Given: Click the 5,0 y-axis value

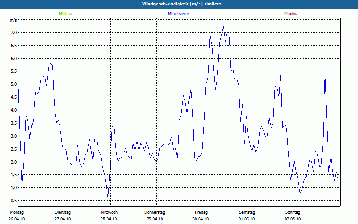Looking at the screenshot, I should [13, 84].
